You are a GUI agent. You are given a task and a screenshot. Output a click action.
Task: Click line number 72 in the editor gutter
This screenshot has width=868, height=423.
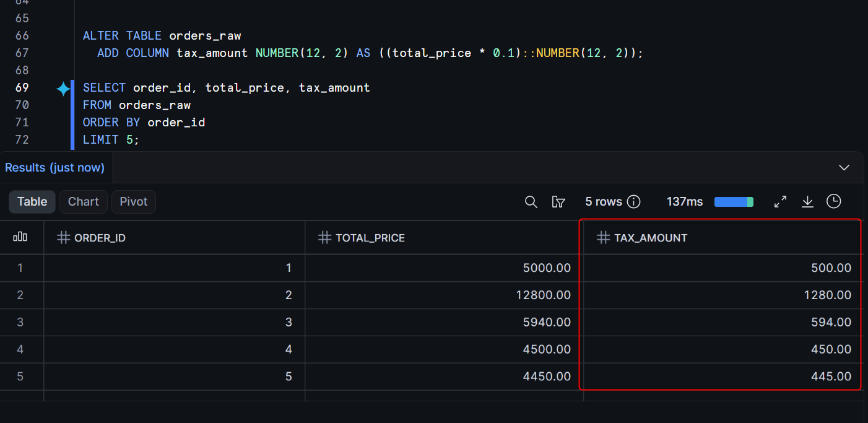click(22, 140)
